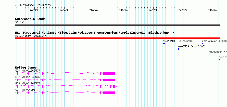Click the 74030k ruler tick label
Screen dimensions: 227x107
(34, 10)
